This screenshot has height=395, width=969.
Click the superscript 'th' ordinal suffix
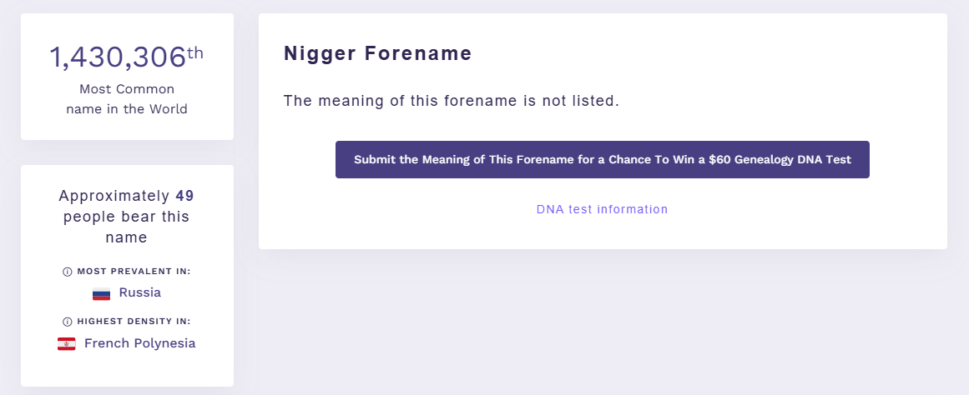(x=195, y=52)
